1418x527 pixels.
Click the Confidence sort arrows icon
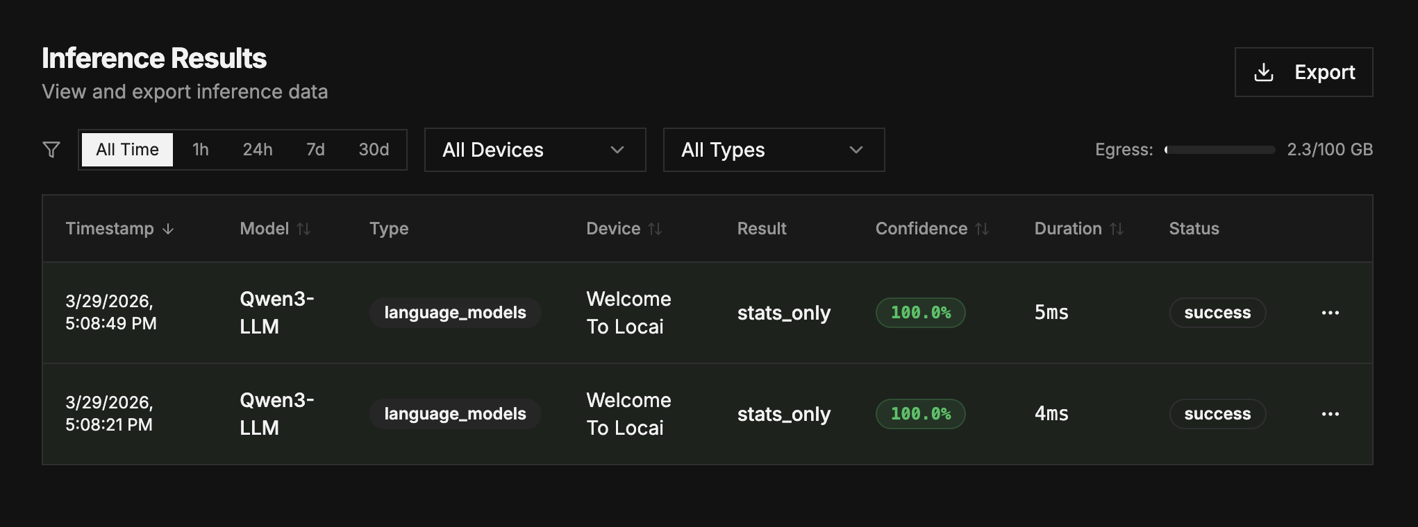982,229
